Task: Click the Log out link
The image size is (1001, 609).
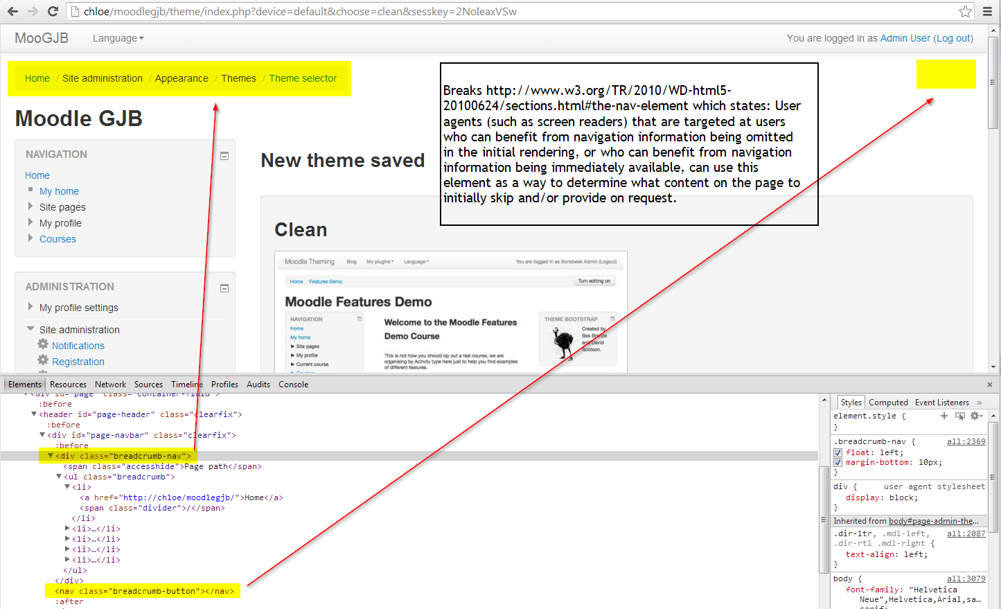Action: pos(954,38)
